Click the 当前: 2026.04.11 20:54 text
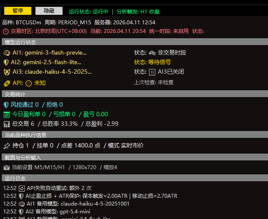Screen dimensions: 268x219 [x=118, y=31]
